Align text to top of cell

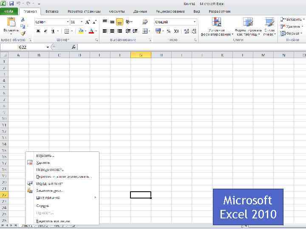pyautogui.click(x=105, y=22)
